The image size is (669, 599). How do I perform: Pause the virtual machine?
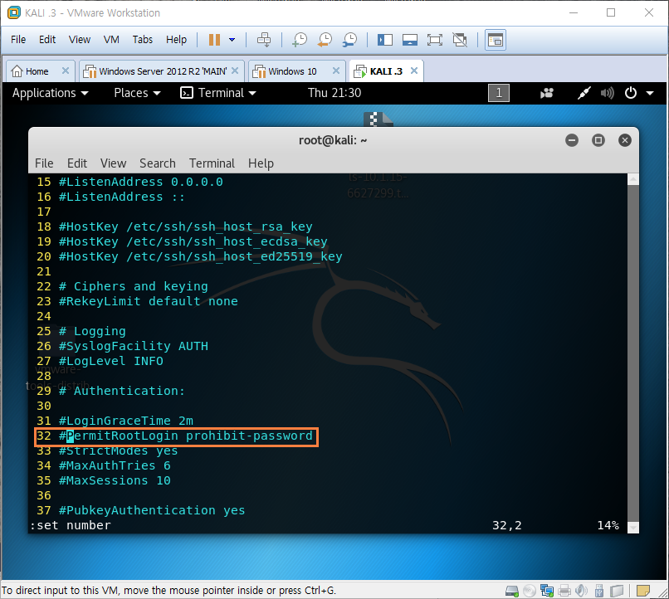pos(214,40)
